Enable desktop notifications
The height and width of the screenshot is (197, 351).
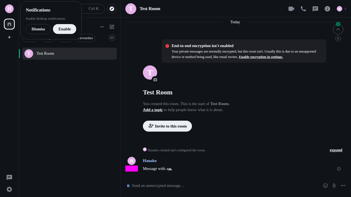[64, 29]
